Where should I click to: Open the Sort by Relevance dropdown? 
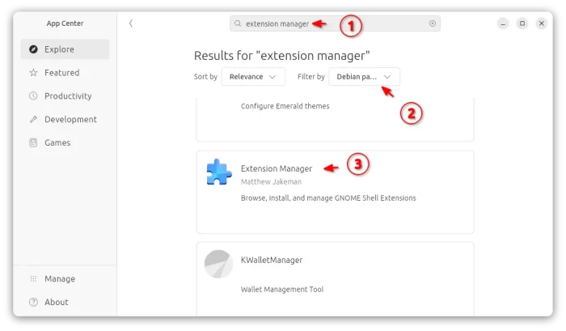[x=253, y=77]
